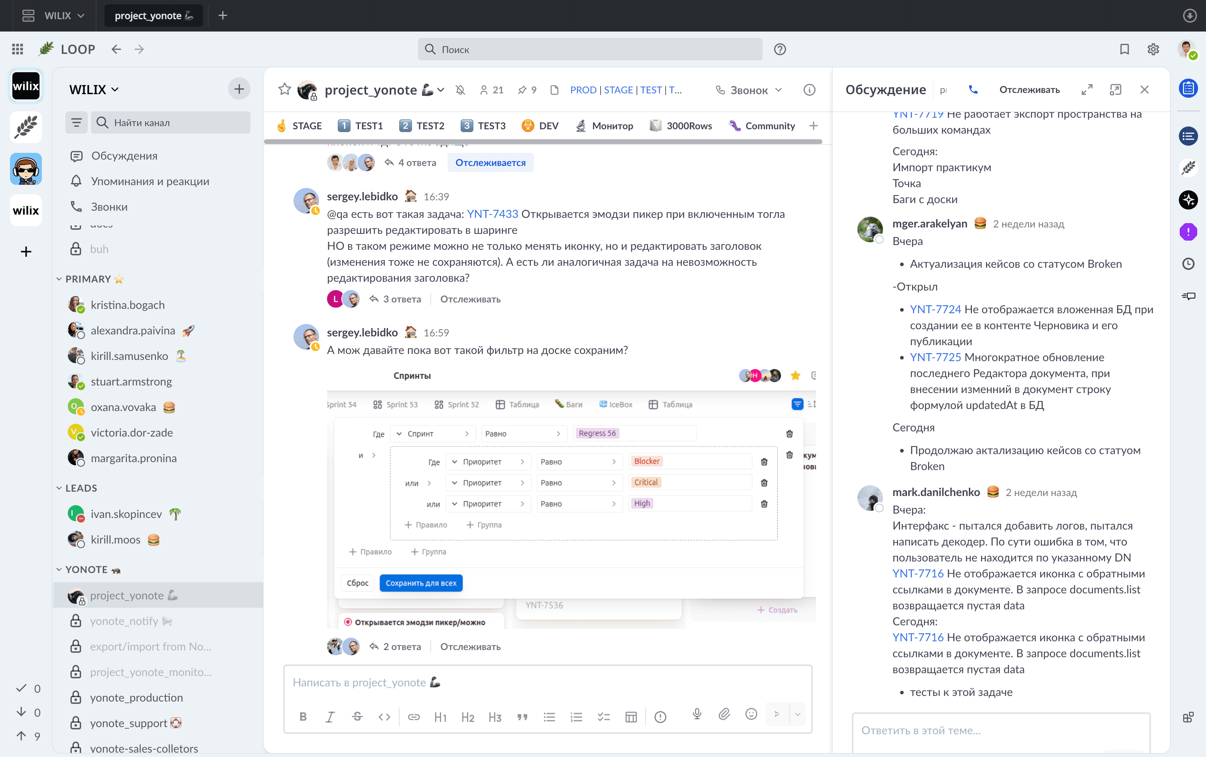Insert a table in the message
Image resolution: width=1206 pixels, height=757 pixels.
[x=631, y=717]
